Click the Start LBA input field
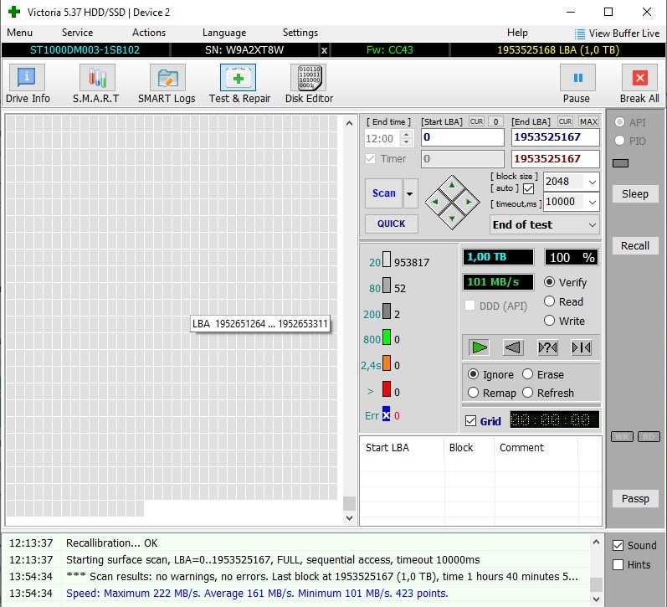This screenshot has height=607, width=667. pyautogui.click(x=463, y=137)
